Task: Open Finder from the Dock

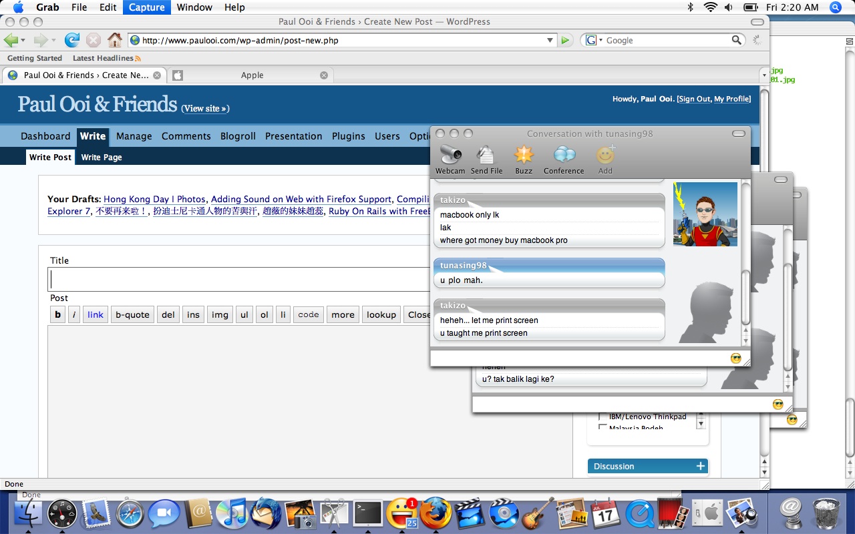Action: 28,514
